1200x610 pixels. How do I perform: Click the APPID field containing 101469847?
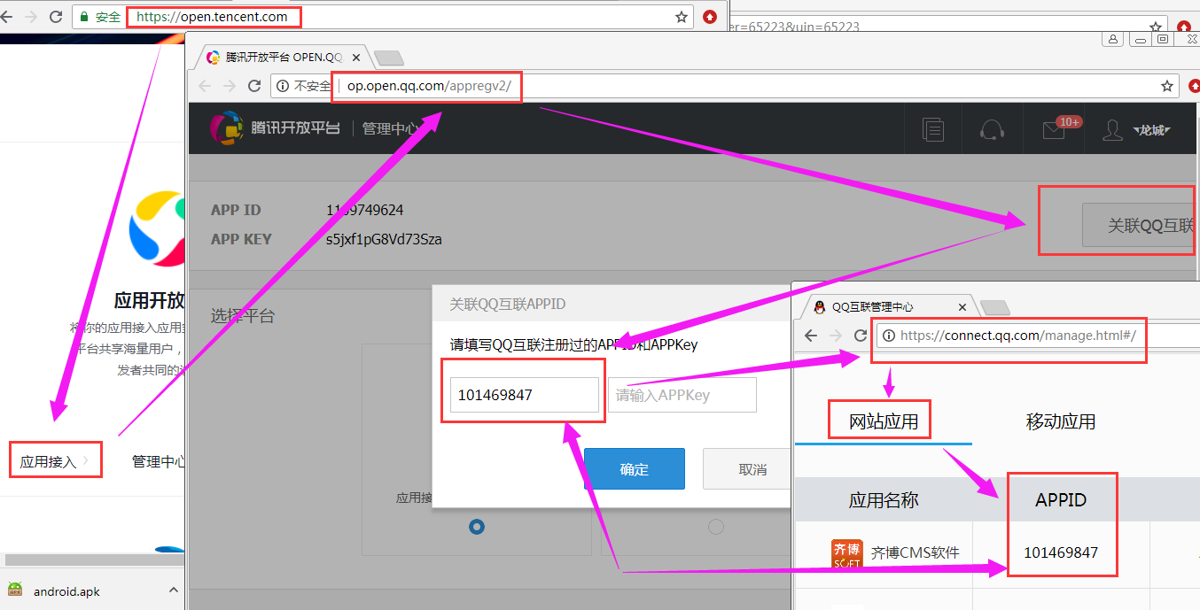tap(524, 395)
